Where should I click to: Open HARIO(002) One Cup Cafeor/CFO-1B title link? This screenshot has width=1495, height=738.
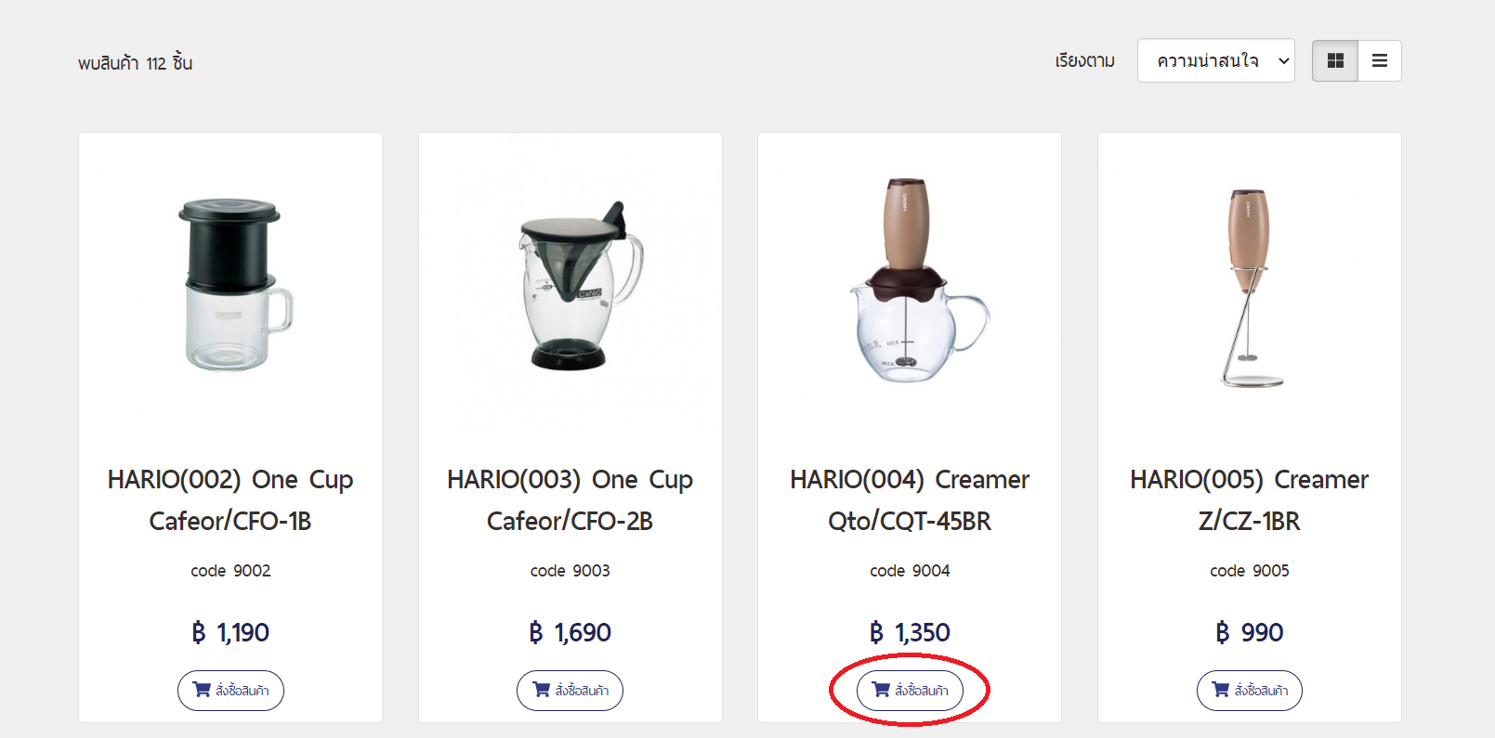click(x=230, y=499)
